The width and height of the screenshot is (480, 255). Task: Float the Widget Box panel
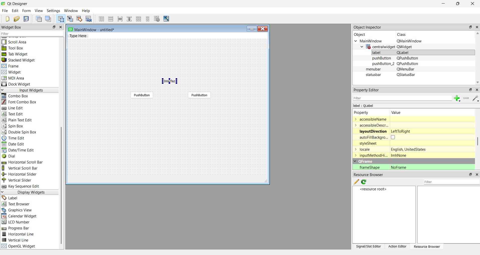[x=54, y=27]
